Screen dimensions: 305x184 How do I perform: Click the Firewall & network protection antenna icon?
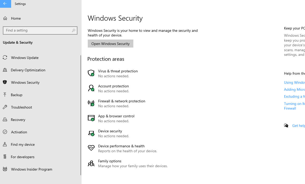(91, 103)
